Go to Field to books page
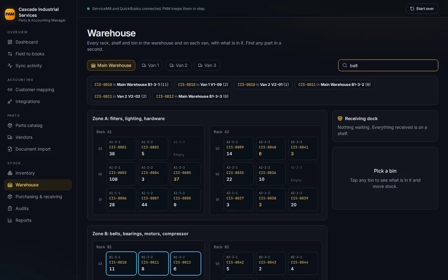Viewport: 448px width, 280px height. pyautogui.click(x=38, y=54)
